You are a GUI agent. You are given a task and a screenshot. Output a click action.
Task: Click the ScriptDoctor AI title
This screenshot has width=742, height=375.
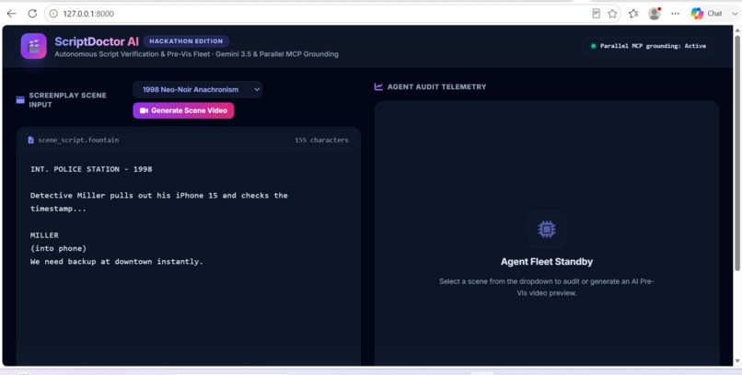tap(97, 41)
